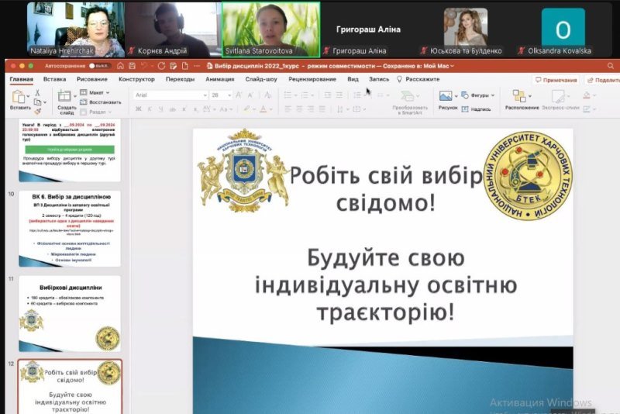This screenshot has width=620, height=414.
Task: Select Oleksandra Kovalska participant tile
Action: click(x=563, y=29)
